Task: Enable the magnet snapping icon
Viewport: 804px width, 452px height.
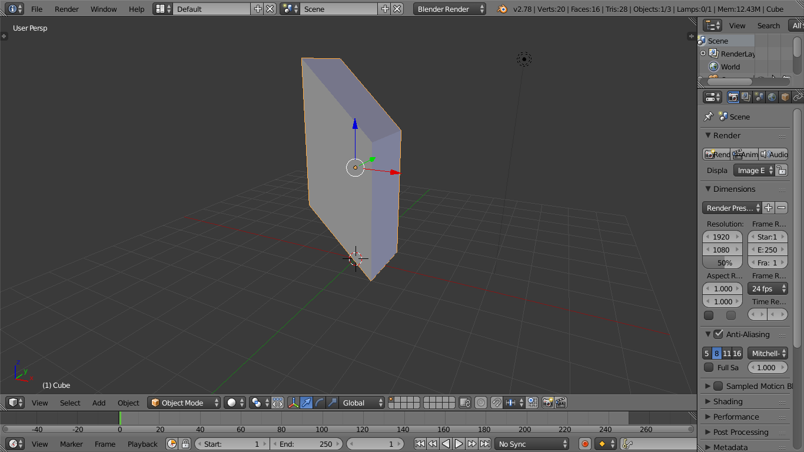Action: (496, 403)
